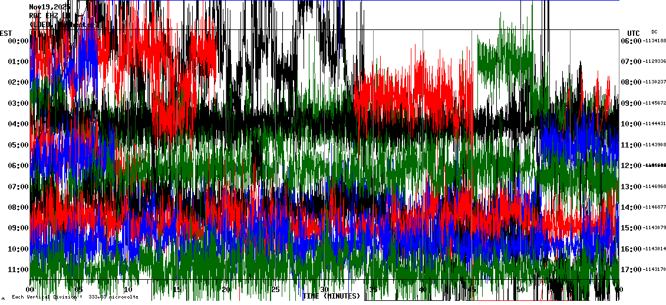Click the 10 minute tick label
666x305 pixels.
pos(128,289)
